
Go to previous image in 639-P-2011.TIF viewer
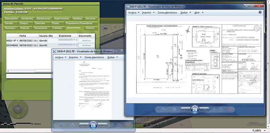coord(185,109)
